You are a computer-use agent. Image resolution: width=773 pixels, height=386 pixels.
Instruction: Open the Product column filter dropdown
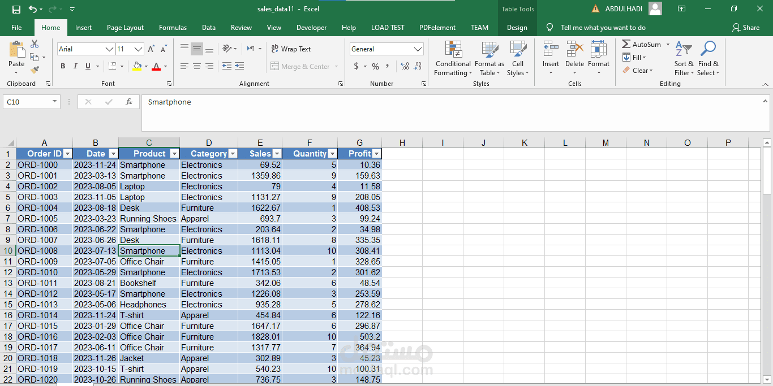(x=174, y=154)
